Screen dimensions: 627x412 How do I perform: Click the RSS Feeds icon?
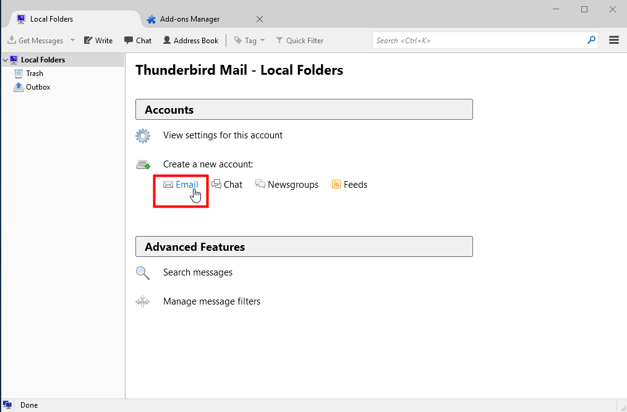[336, 184]
